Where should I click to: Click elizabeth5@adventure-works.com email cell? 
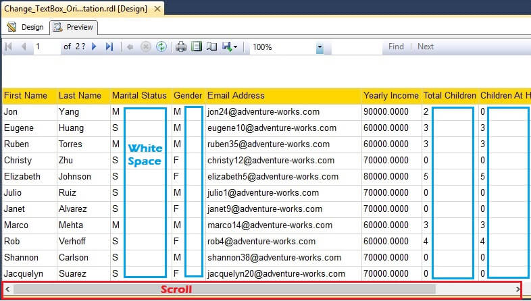click(x=284, y=177)
